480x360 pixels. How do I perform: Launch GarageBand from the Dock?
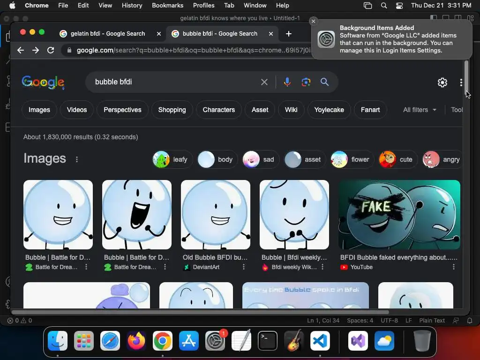[x=294, y=341]
